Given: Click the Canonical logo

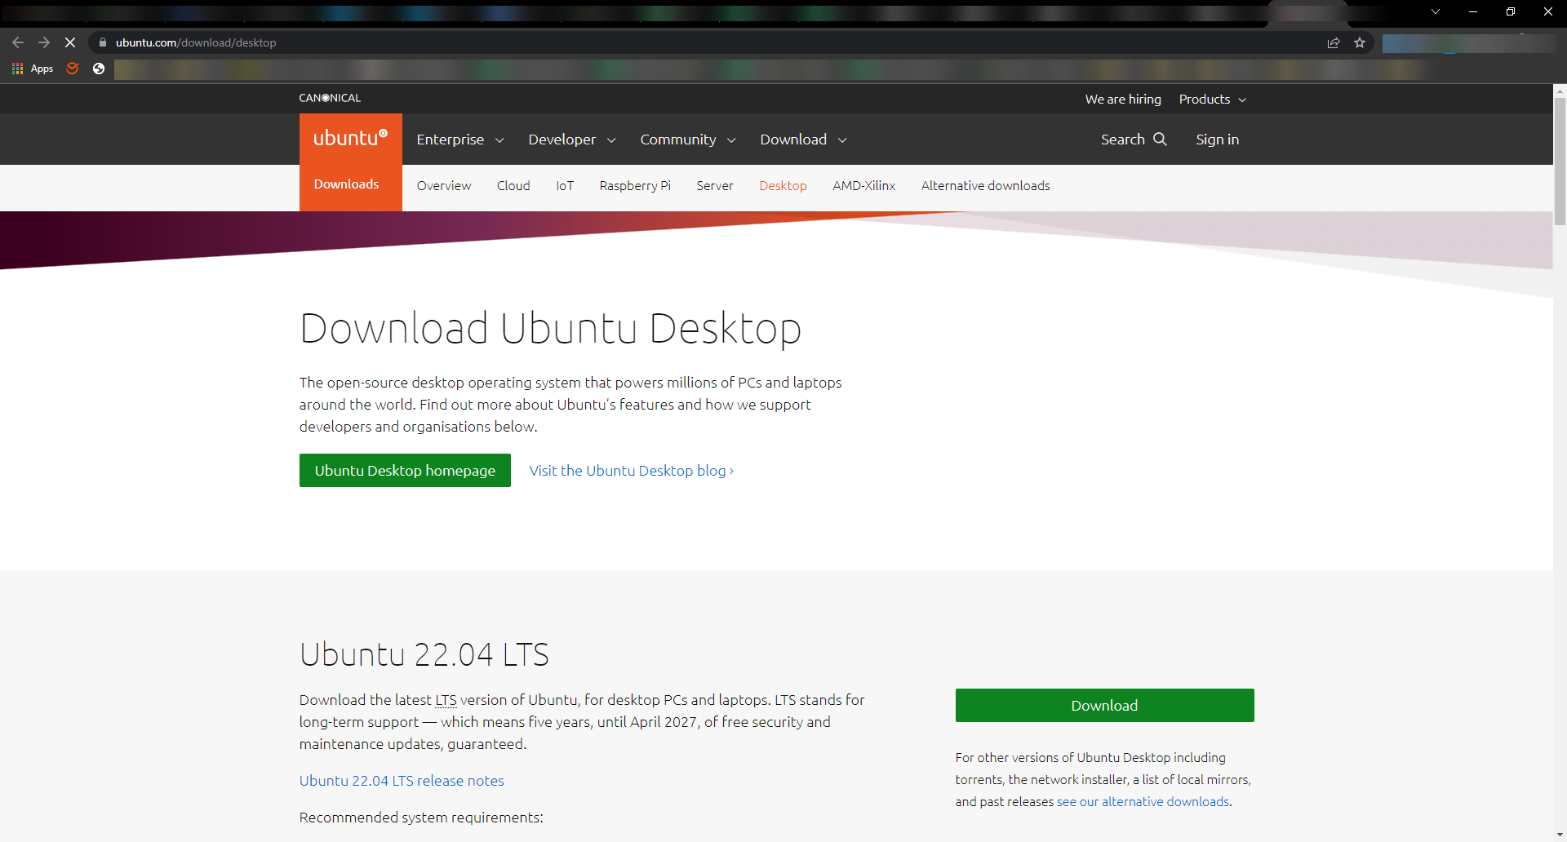Looking at the screenshot, I should coord(330,98).
